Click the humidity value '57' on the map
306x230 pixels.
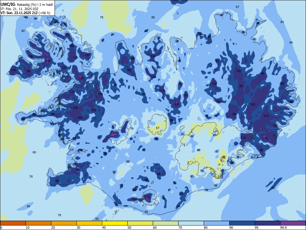coord(158,128)
